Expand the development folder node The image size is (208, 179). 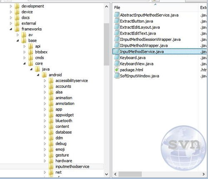[x=11, y=6]
